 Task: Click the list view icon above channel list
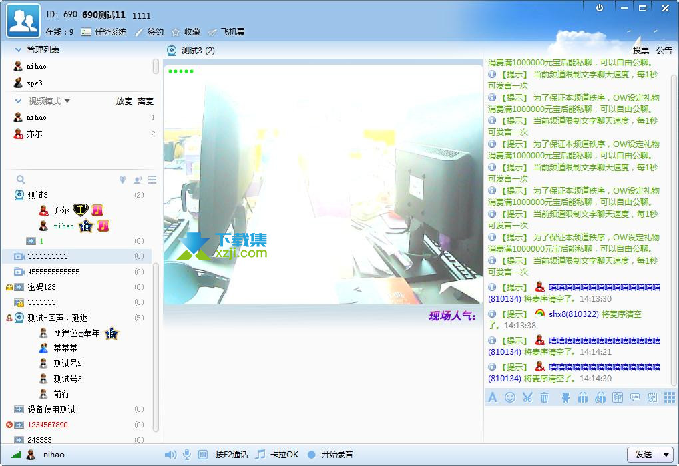152,180
